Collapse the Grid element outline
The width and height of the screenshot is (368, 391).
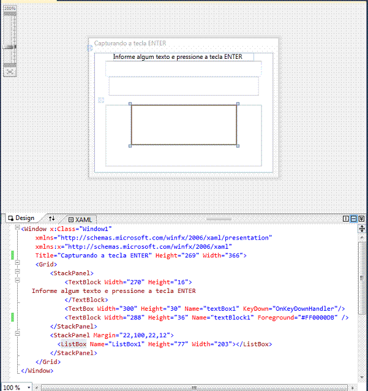coord(17,262)
